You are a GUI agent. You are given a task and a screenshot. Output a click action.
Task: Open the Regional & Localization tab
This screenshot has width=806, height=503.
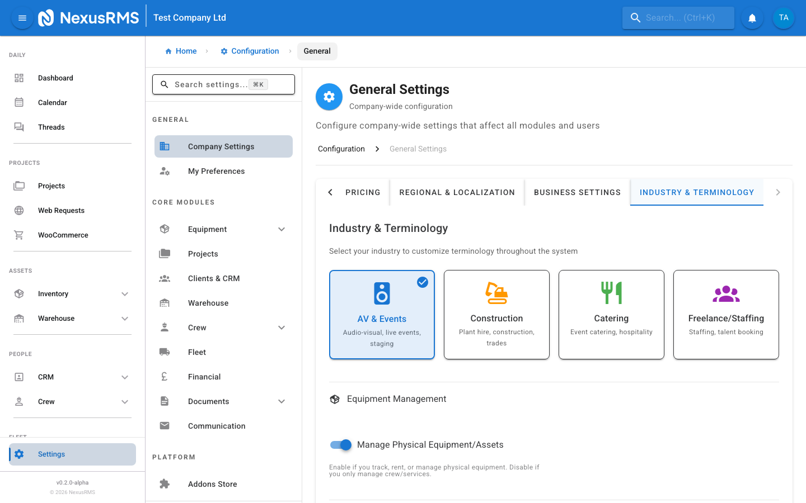[457, 192]
